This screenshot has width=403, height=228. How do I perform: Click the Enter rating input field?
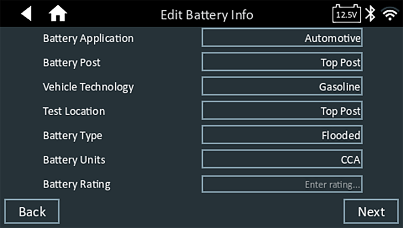(x=282, y=184)
